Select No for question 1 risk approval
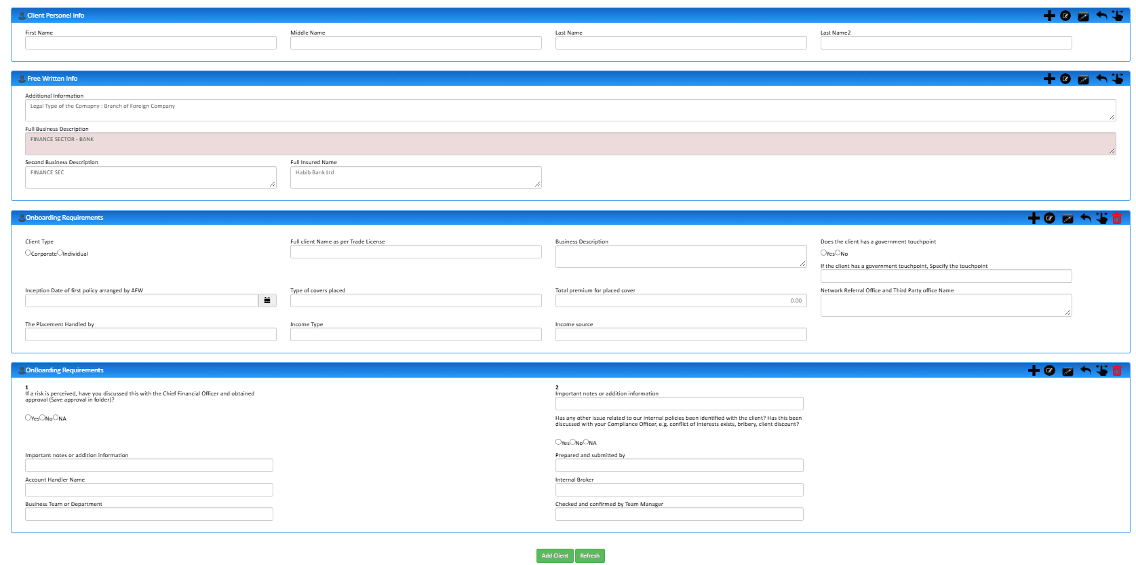The height and width of the screenshot is (565, 1136). [x=42, y=418]
